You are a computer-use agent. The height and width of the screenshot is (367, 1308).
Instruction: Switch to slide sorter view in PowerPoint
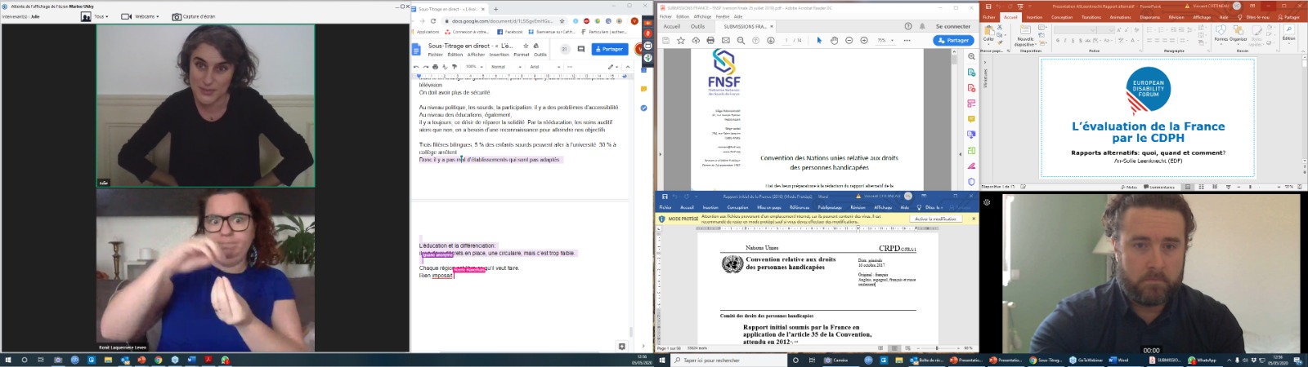click(1201, 187)
